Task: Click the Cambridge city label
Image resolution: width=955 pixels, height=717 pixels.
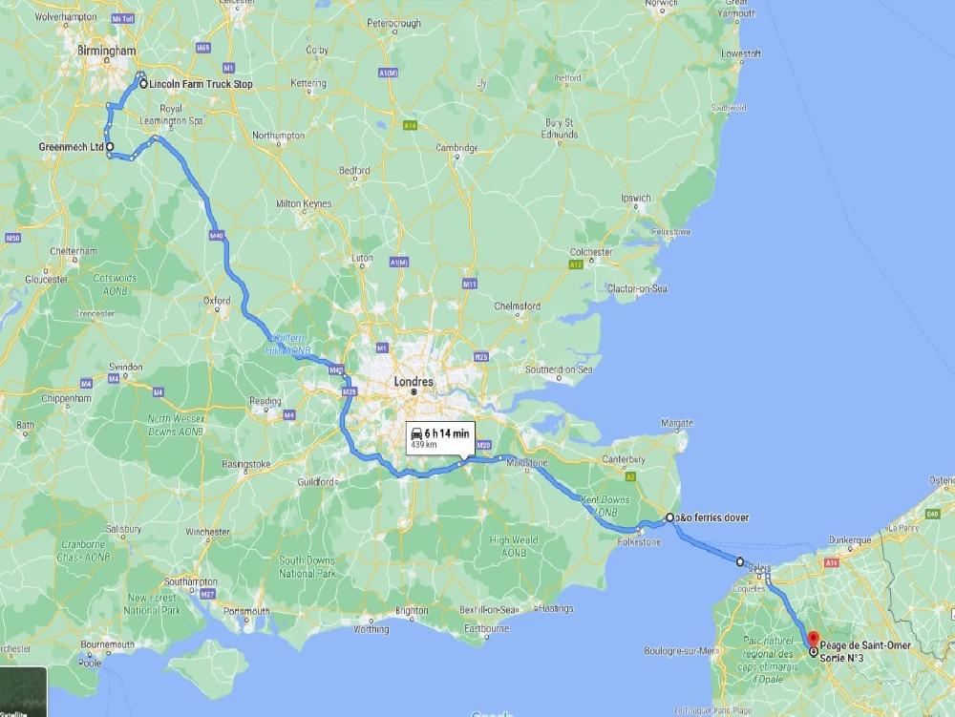Action: pos(456,147)
